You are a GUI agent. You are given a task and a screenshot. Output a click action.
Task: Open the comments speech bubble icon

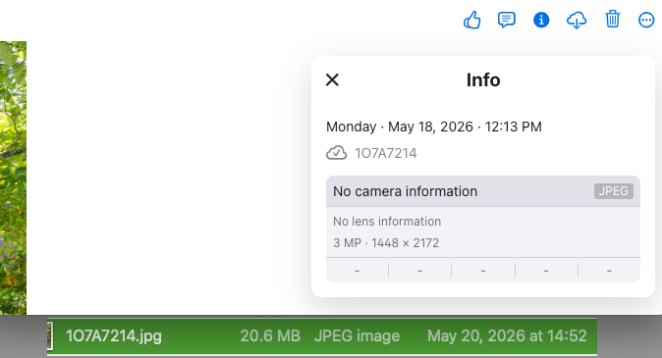(x=506, y=20)
